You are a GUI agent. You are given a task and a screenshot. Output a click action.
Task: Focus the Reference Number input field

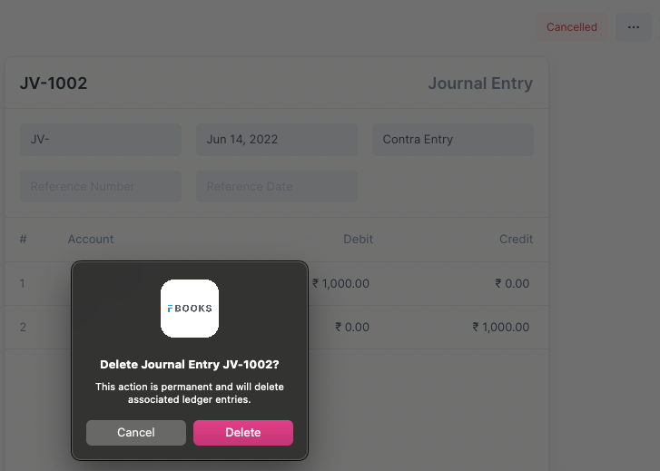click(100, 186)
